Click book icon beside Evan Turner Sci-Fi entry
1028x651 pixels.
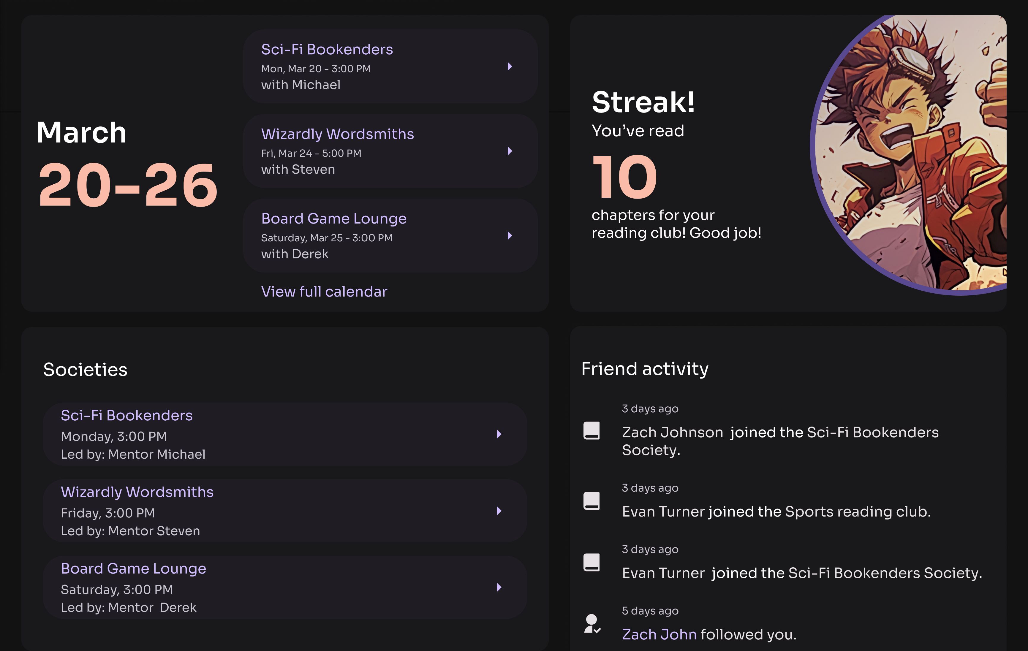591,562
